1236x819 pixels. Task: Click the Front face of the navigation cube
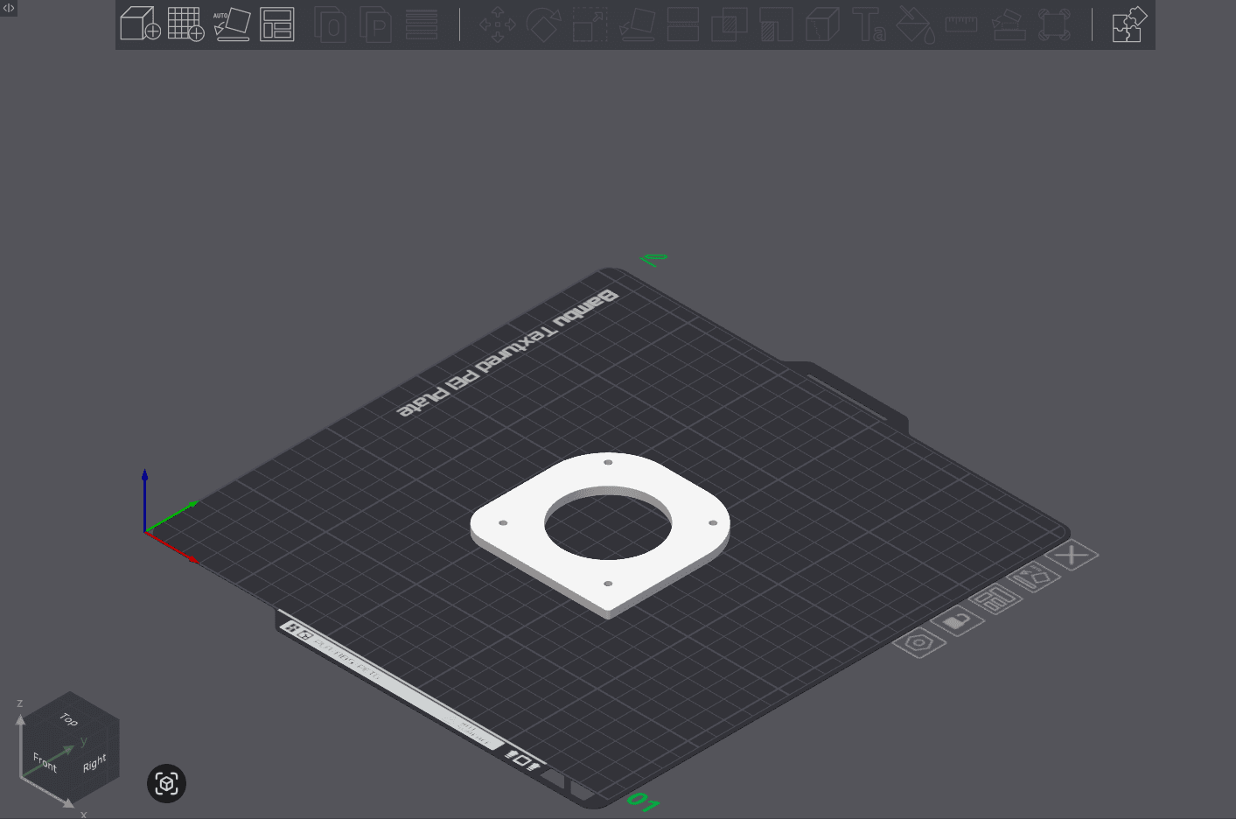pos(43,762)
